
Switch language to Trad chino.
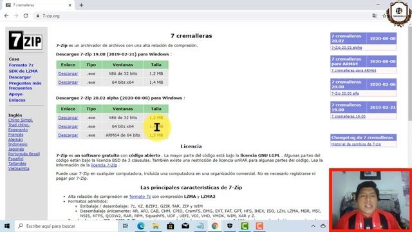[x=19, y=125]
